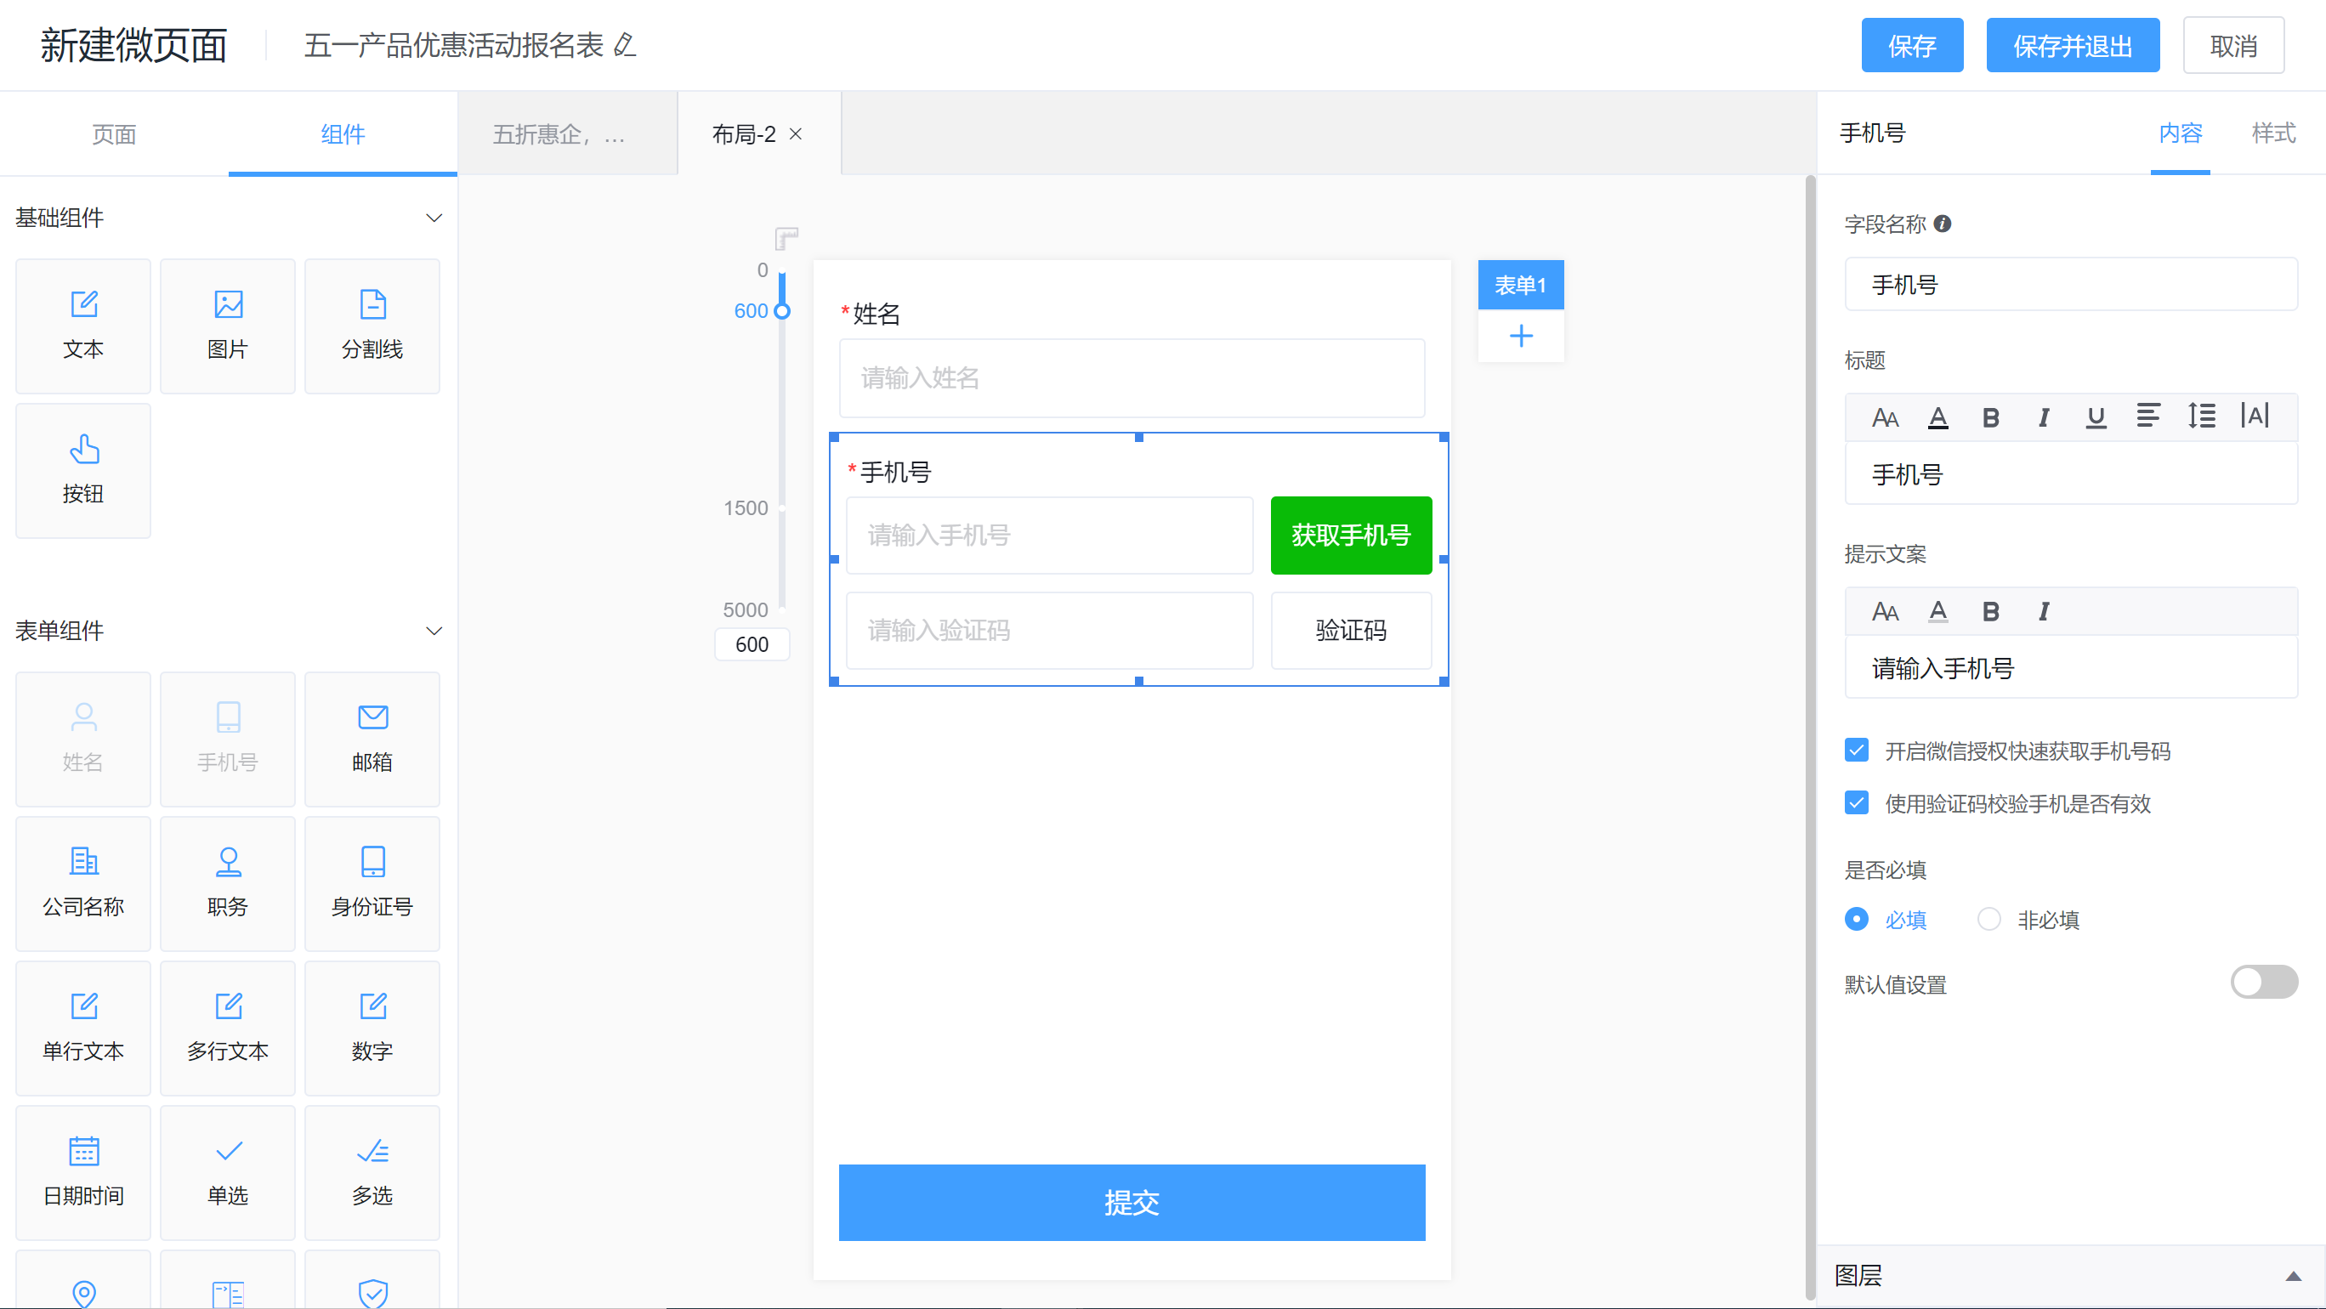Click the canvas vertical scrollbar
2326x1309 pixels.
pos(1809,737)
